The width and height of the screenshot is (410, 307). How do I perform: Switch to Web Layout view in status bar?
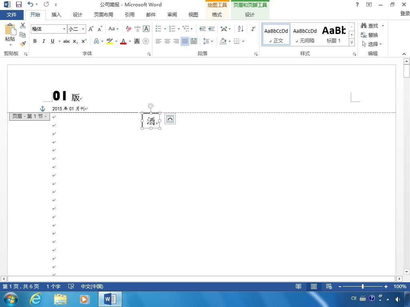329,286
